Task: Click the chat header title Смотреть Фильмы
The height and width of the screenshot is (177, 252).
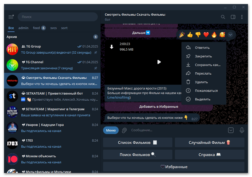Action: tap(135, 14)
